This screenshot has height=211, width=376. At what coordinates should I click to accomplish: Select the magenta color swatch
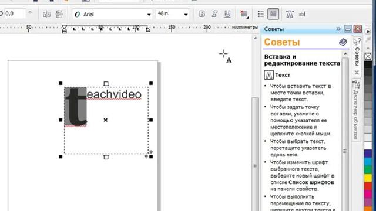(368, 194)
